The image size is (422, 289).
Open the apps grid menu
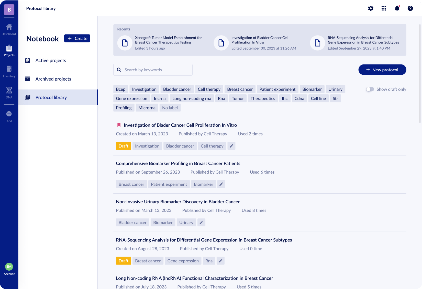(384, 8)
